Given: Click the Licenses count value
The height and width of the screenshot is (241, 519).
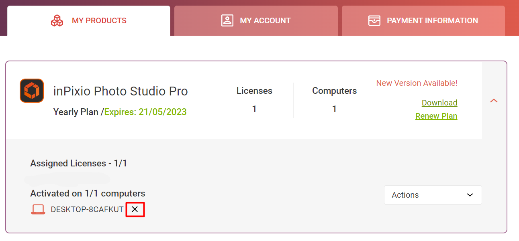Looking at the screenshot, I should (x=254, y=108).
